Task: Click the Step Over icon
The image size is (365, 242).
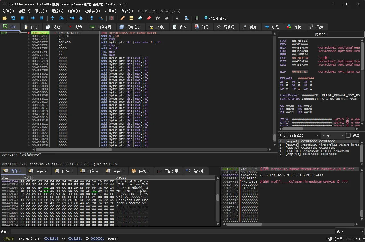Action: [61, 18]
